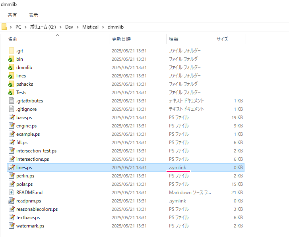Open the 共有 ribbon tab
The height and width of the screenshot is (237, 289).
[12, 15]
